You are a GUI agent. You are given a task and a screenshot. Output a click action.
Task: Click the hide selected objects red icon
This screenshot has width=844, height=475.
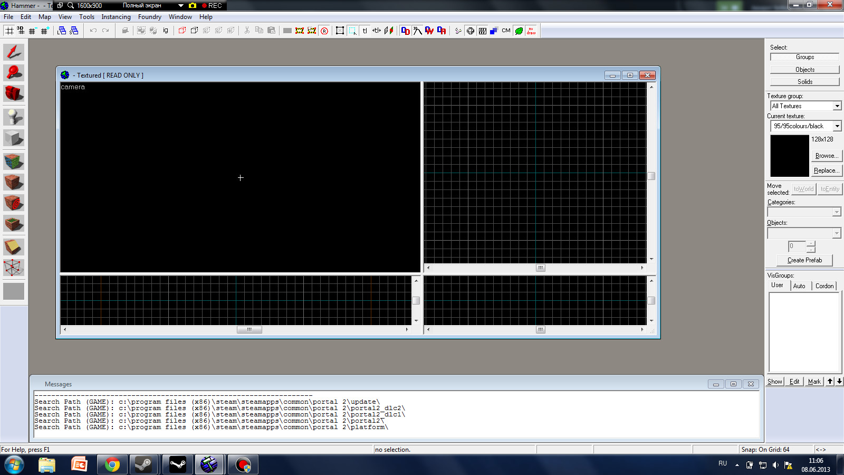(182, 31)
